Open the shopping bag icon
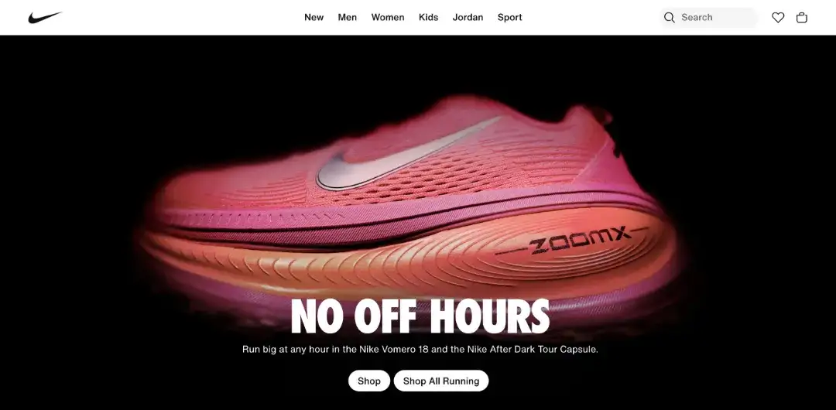 801,18
